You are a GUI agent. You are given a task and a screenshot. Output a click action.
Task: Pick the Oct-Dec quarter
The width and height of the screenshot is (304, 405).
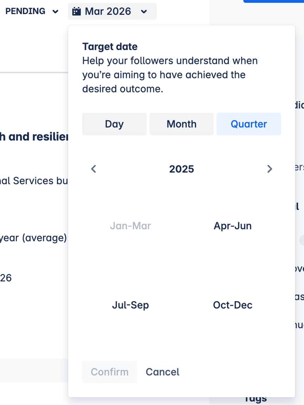(233, 305)
